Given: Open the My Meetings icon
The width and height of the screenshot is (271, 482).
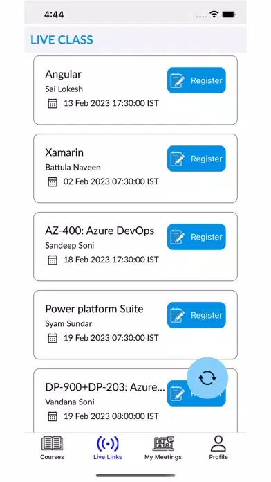Looking at the screenshot, I should pos(163,444).
